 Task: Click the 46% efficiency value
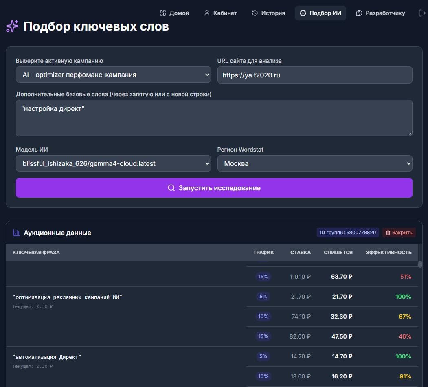point(405,336)
